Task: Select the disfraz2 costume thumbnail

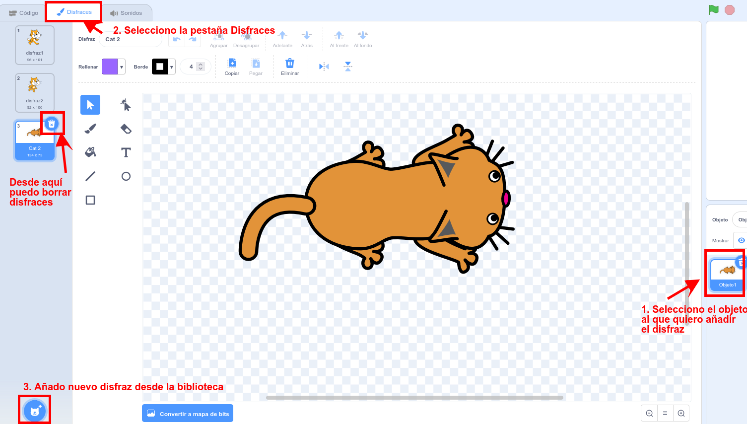Action: point(35,93)
